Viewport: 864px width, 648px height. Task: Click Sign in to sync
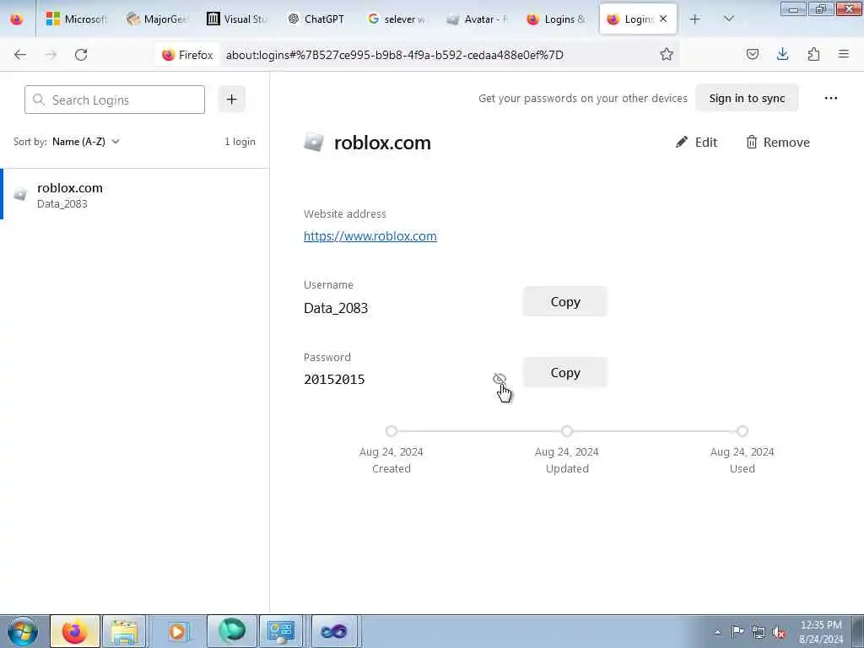[x=747, y=98]
